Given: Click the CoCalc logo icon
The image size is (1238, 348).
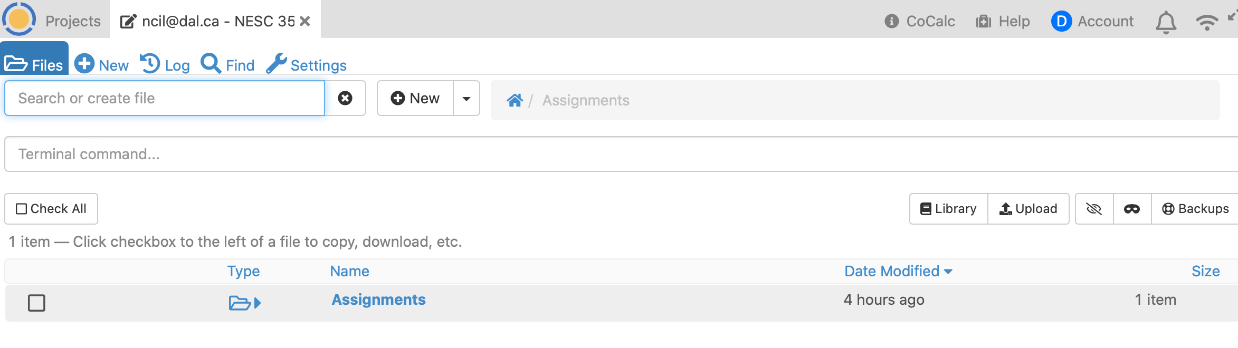Looking at the screenshot, I should (x=19, y=19).
